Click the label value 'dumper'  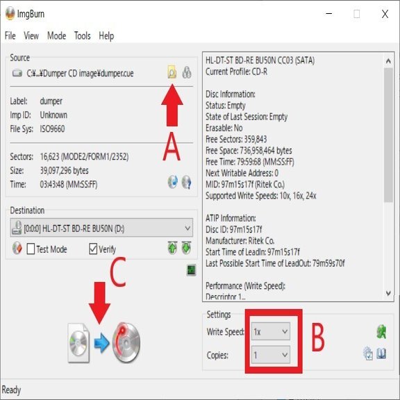[x=51, y=101]
